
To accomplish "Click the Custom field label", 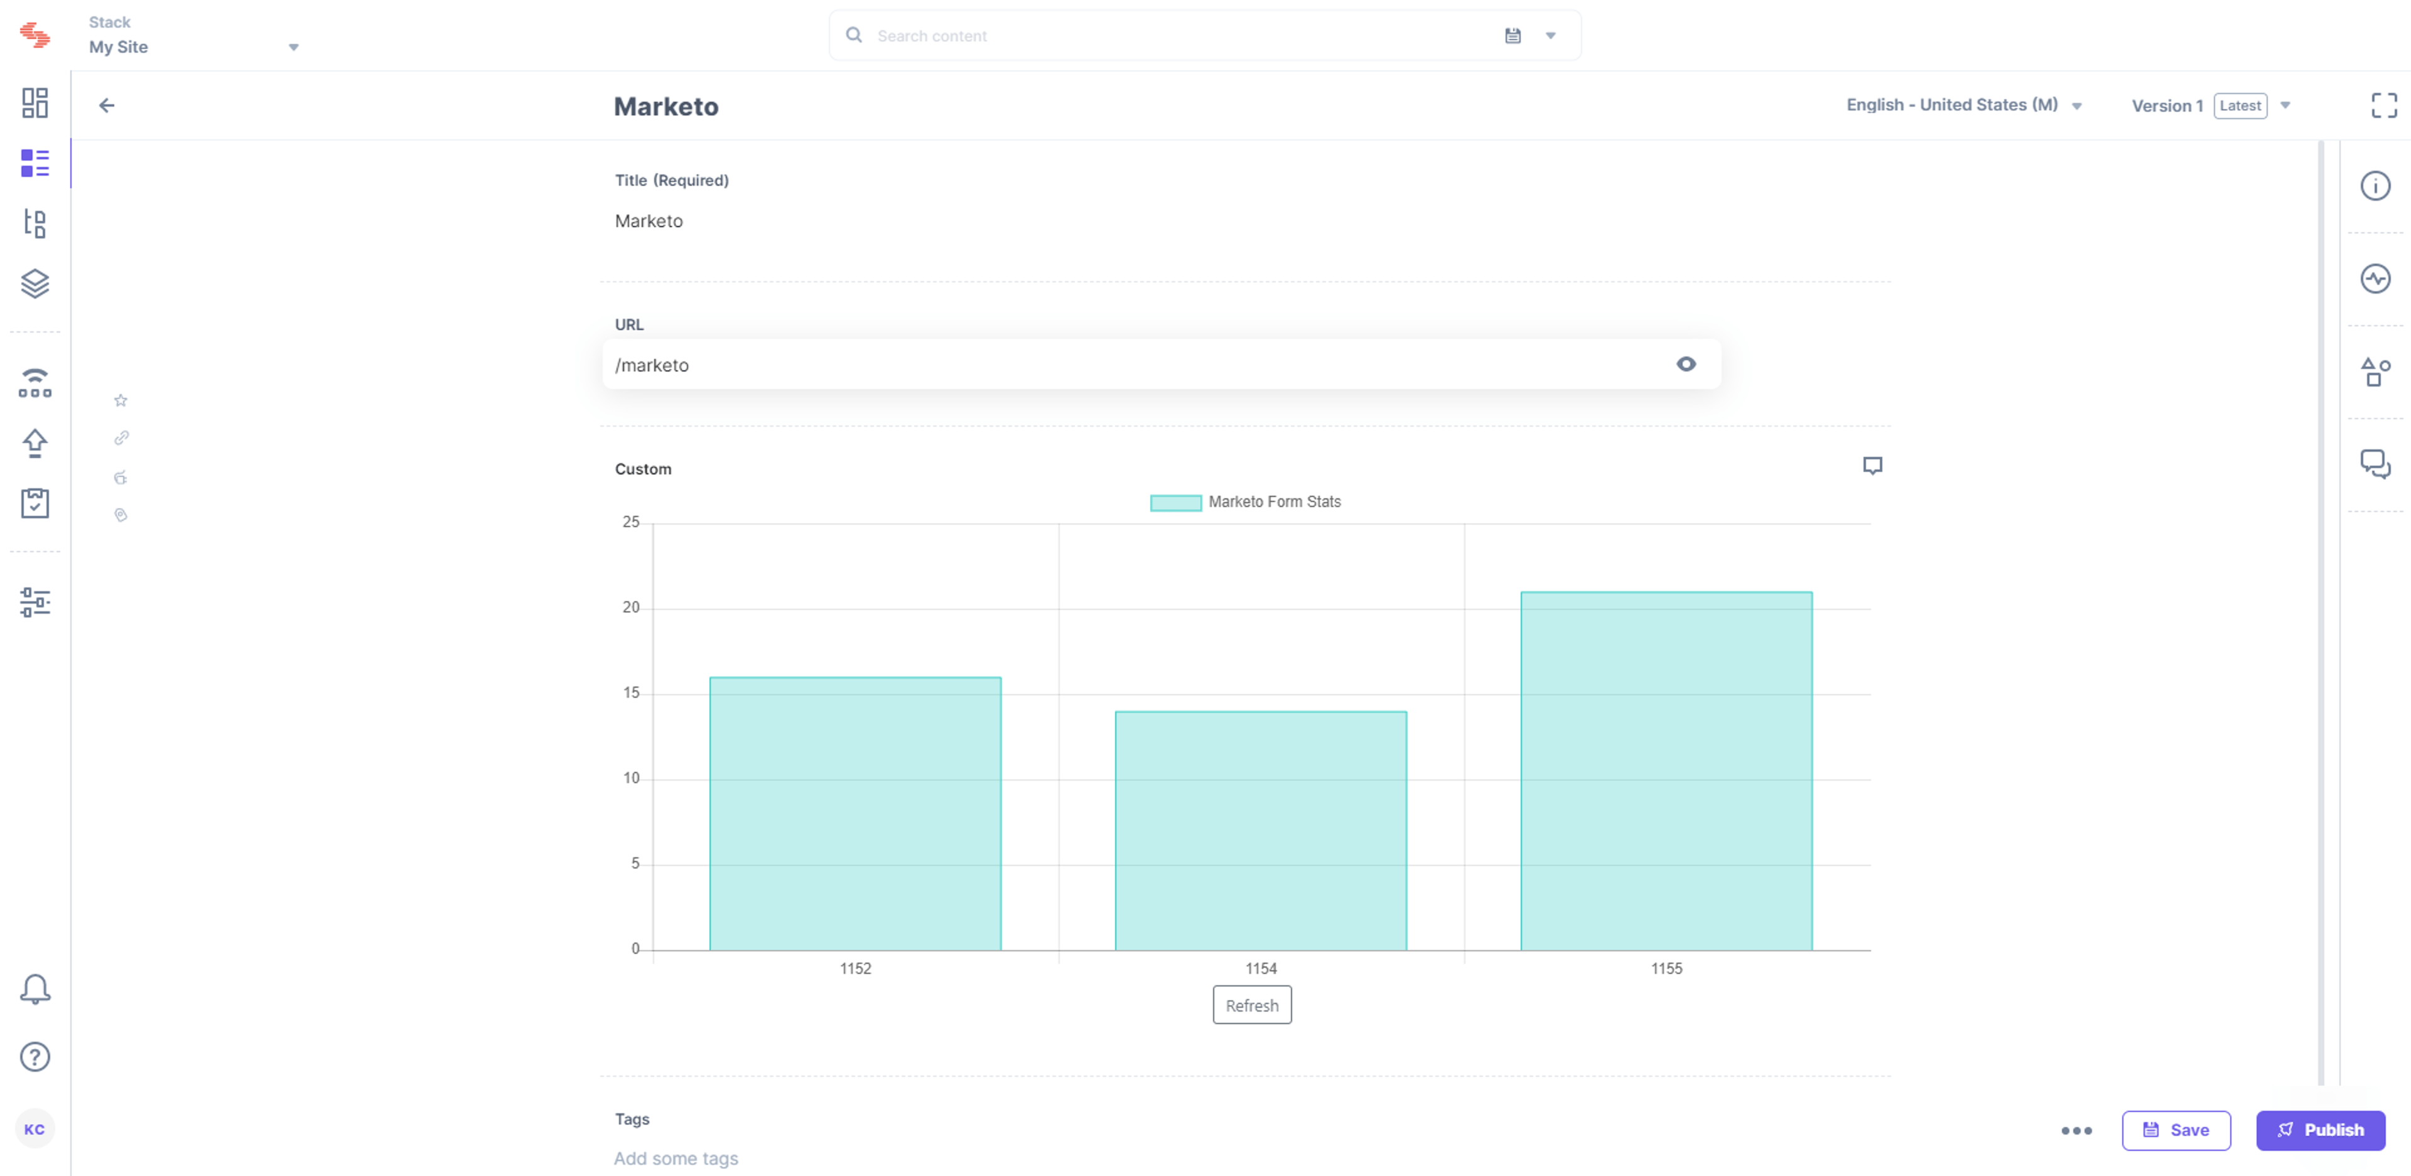I will tap(643, 469).
